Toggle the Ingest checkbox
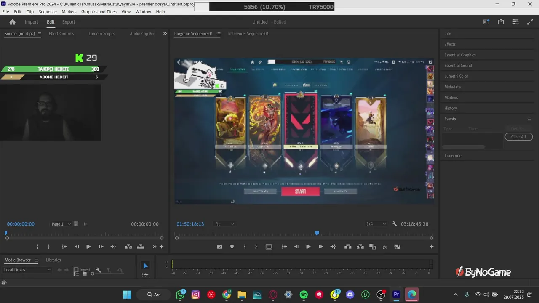Screen dimensions: 539x303 [76, 270]
